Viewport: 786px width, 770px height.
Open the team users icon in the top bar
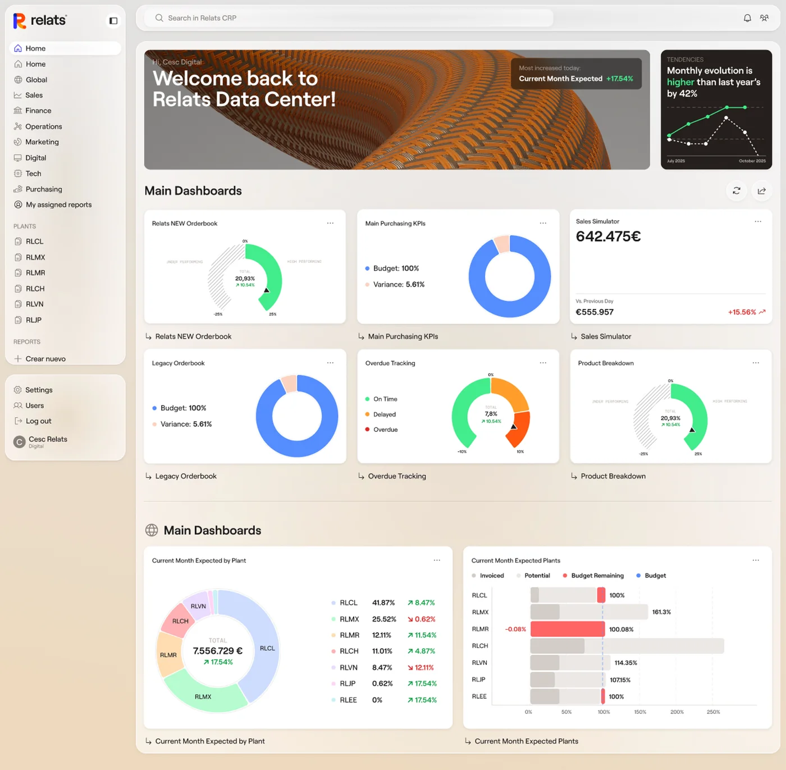pyautogui.click(x=764, y=18)
